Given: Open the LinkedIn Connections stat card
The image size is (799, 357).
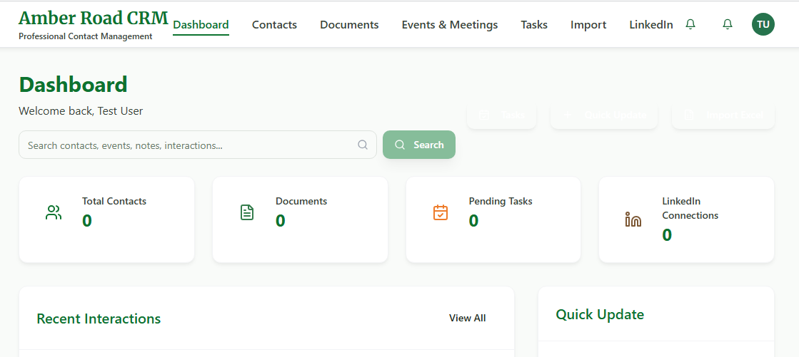Looking at the screenshot, I should (686, 219).
